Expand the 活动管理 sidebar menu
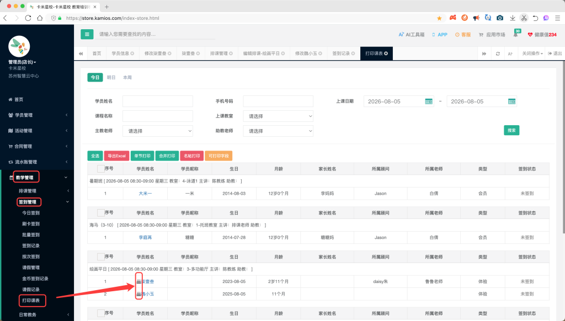Viewport: 565px width, 321px height. tap(37, 131)
